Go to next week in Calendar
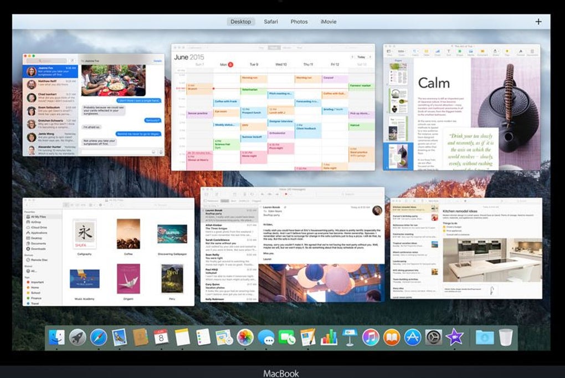The image size is (565, 378). 370,57
